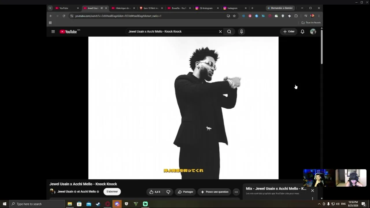Open the Chrome extensions puzzle menu
This screenshot has width=370, height=208.
pos(296,16)
